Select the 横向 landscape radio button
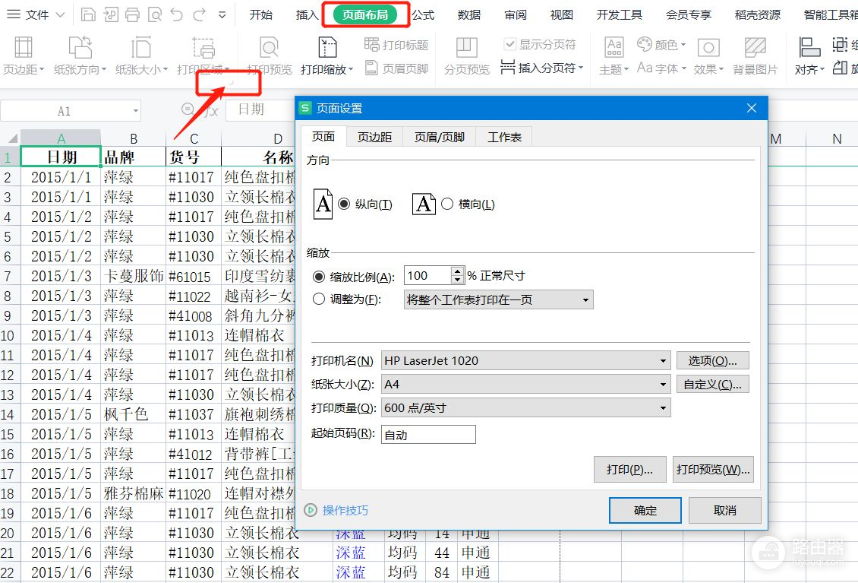This screenshot has width=858, height=583. pyautogui.click(x=447, y=204)
